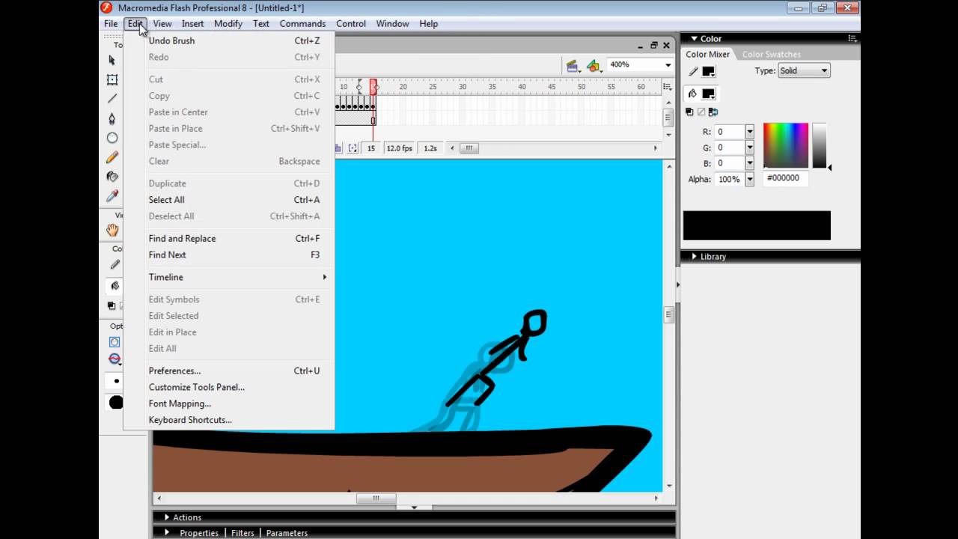
Task: Select the Free Transform tool
Action: 112,79
